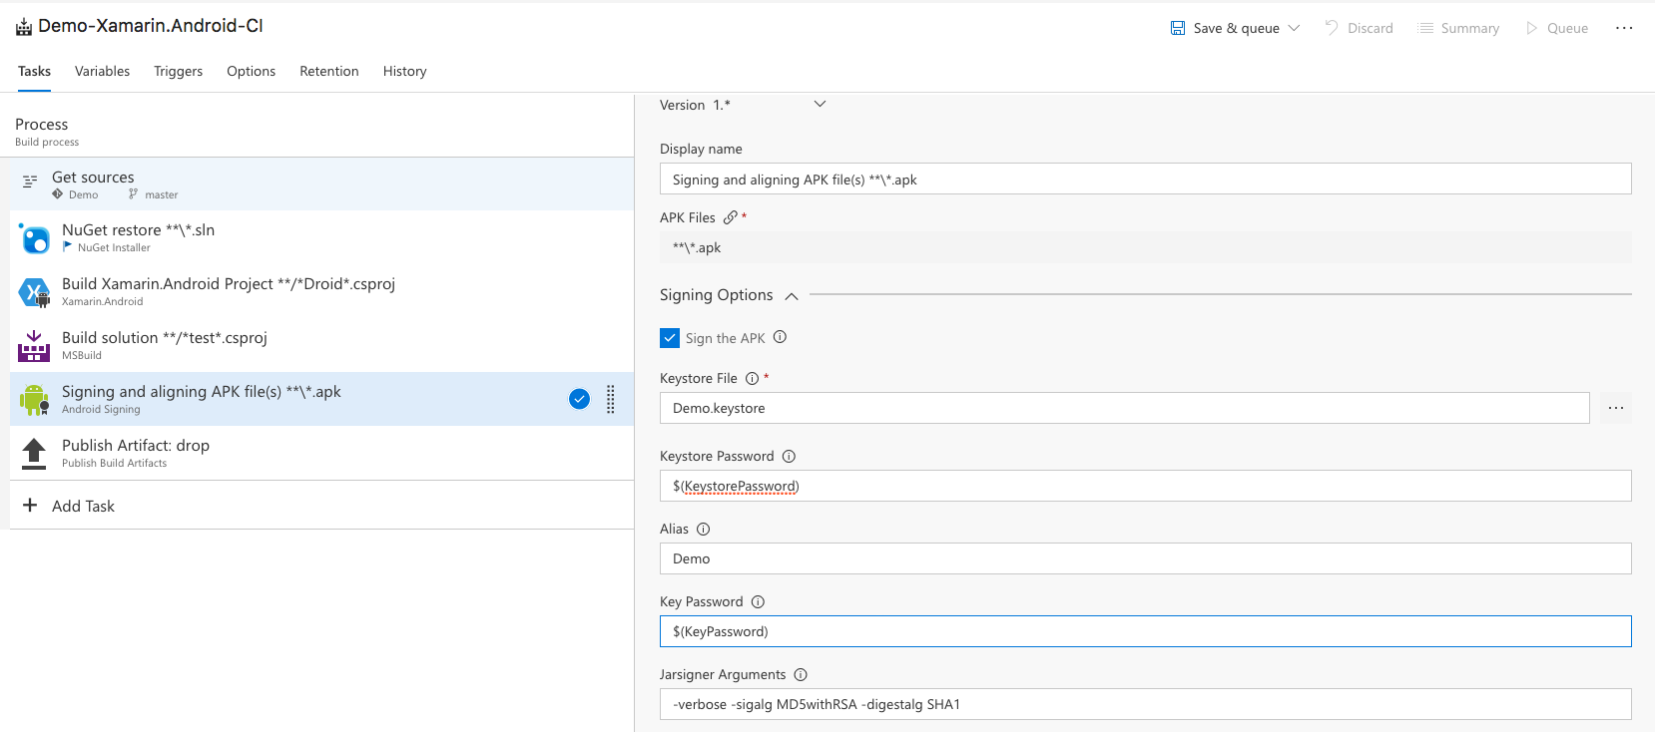Click the Display name input field
The image size is (1655, 732).
pyautogui.click(x=1145, y=180)
